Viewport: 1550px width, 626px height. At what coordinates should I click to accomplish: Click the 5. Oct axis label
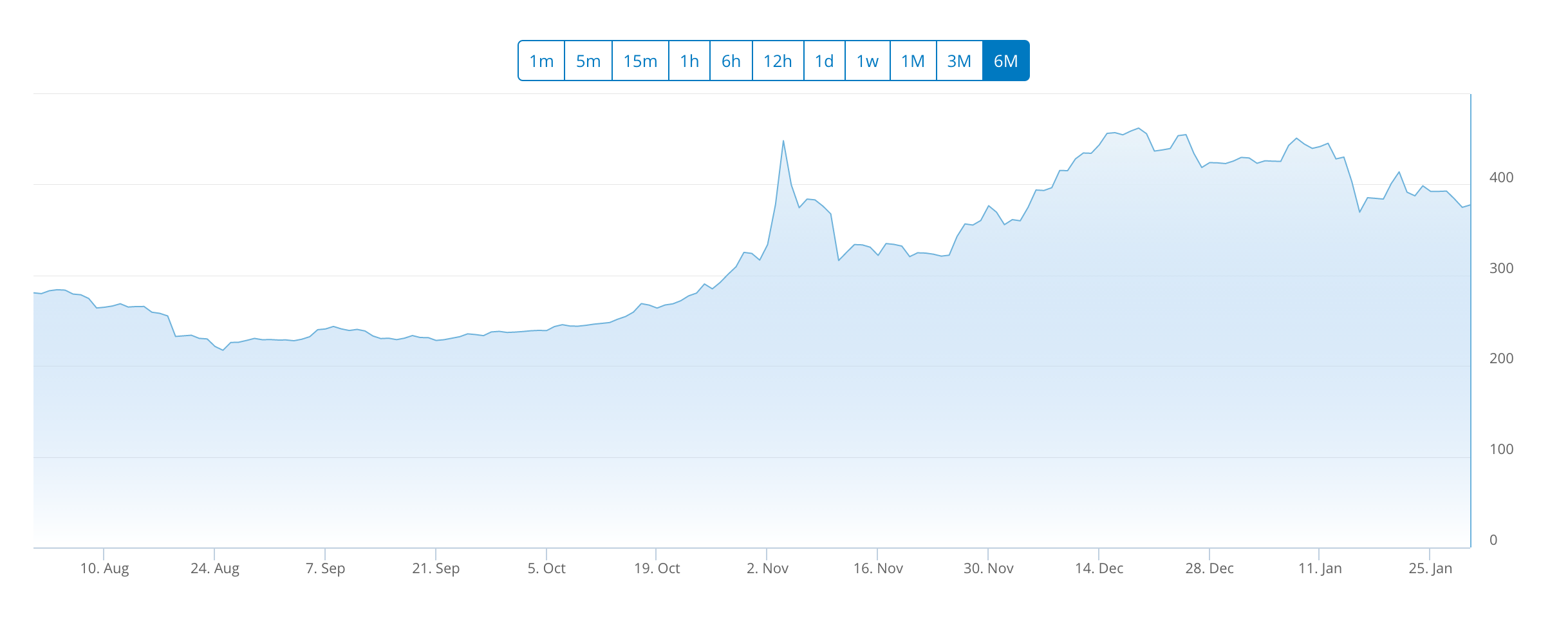pyautogui.click(x=546, y=569)
